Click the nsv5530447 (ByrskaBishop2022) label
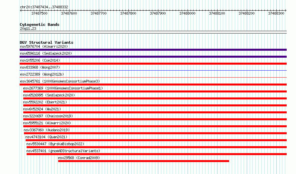This screenshot has width=296, height=174. 55,144
